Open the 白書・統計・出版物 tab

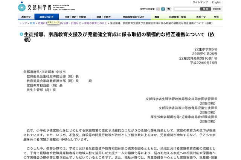click(x=75, y=17)
